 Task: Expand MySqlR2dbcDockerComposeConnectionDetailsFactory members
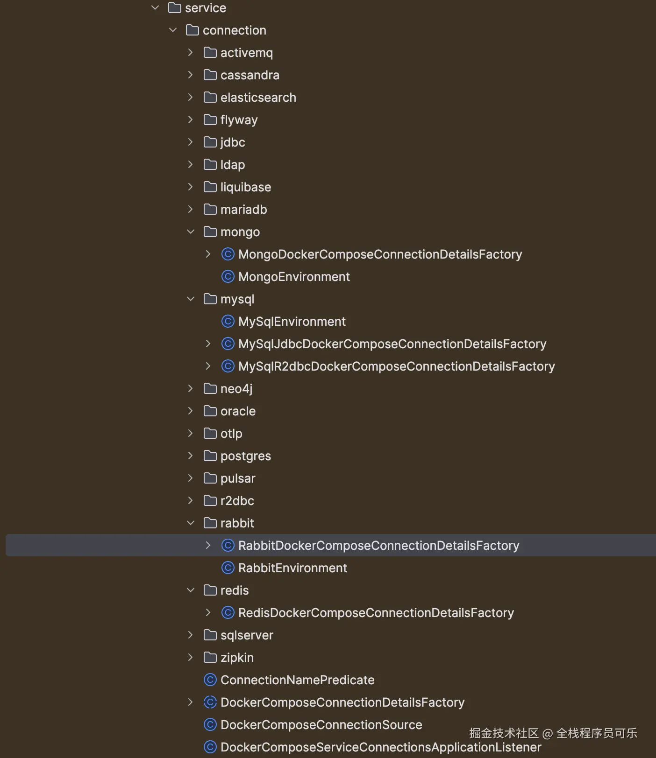208,366
